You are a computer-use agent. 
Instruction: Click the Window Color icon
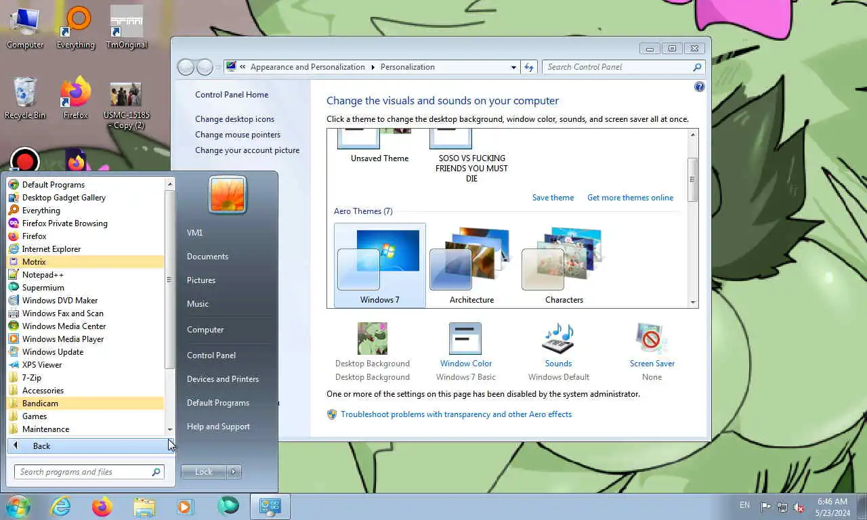(x=465, y=338)
